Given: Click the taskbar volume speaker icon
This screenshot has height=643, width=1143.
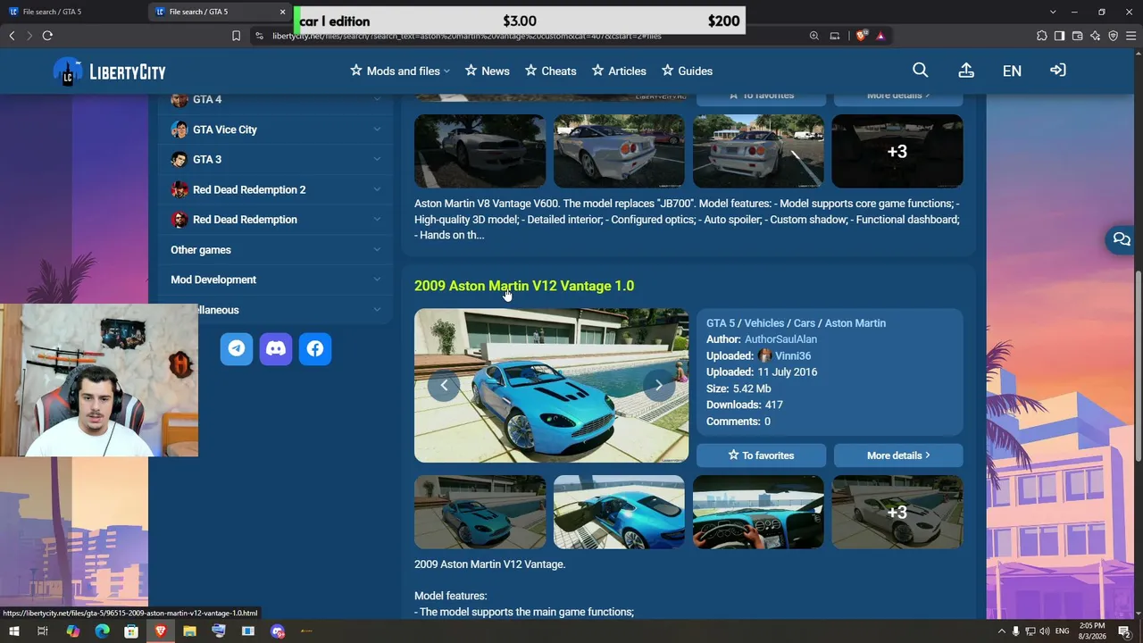Looking at the screenshot, I should click(x=1045, y=631).
